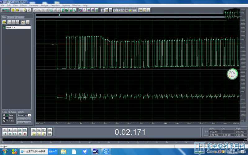Open the Internet Explorer window in the taskbar
This screenshot has width=248, height=155.
(x=34, y=152)
